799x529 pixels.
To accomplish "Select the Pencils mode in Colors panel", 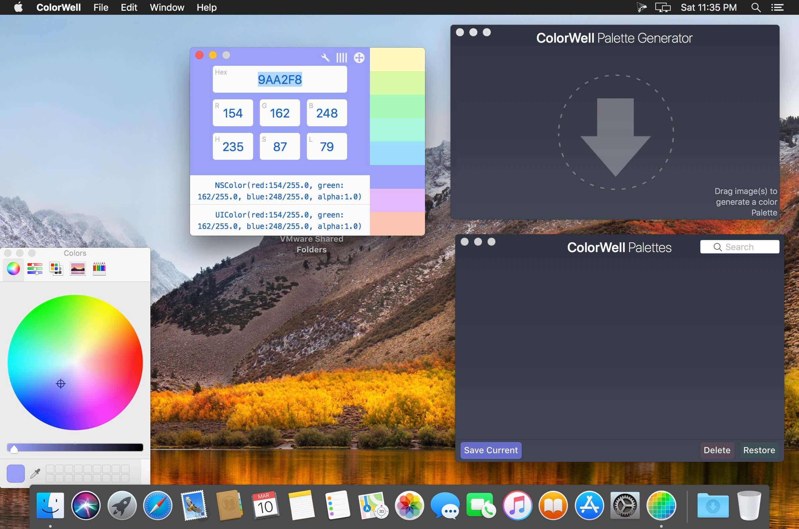I will coord(99,269).
